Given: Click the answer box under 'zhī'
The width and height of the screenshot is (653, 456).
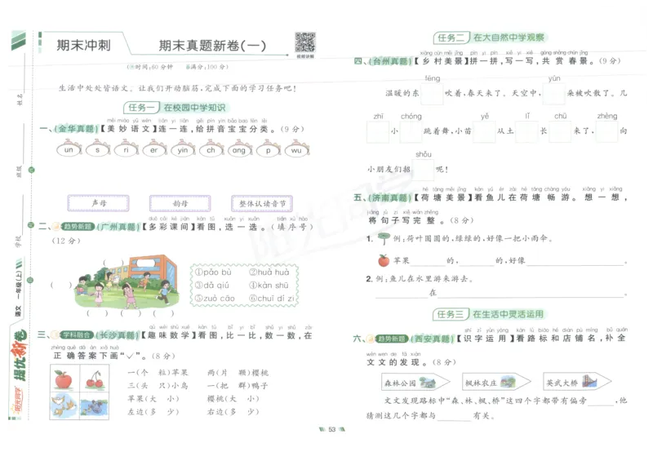Looking at the screenshot, I should pos(378,132).
